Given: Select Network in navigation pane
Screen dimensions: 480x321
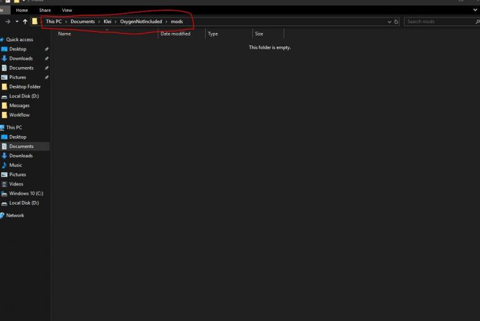Looking at the screenshot, I should tap(15, 215).
